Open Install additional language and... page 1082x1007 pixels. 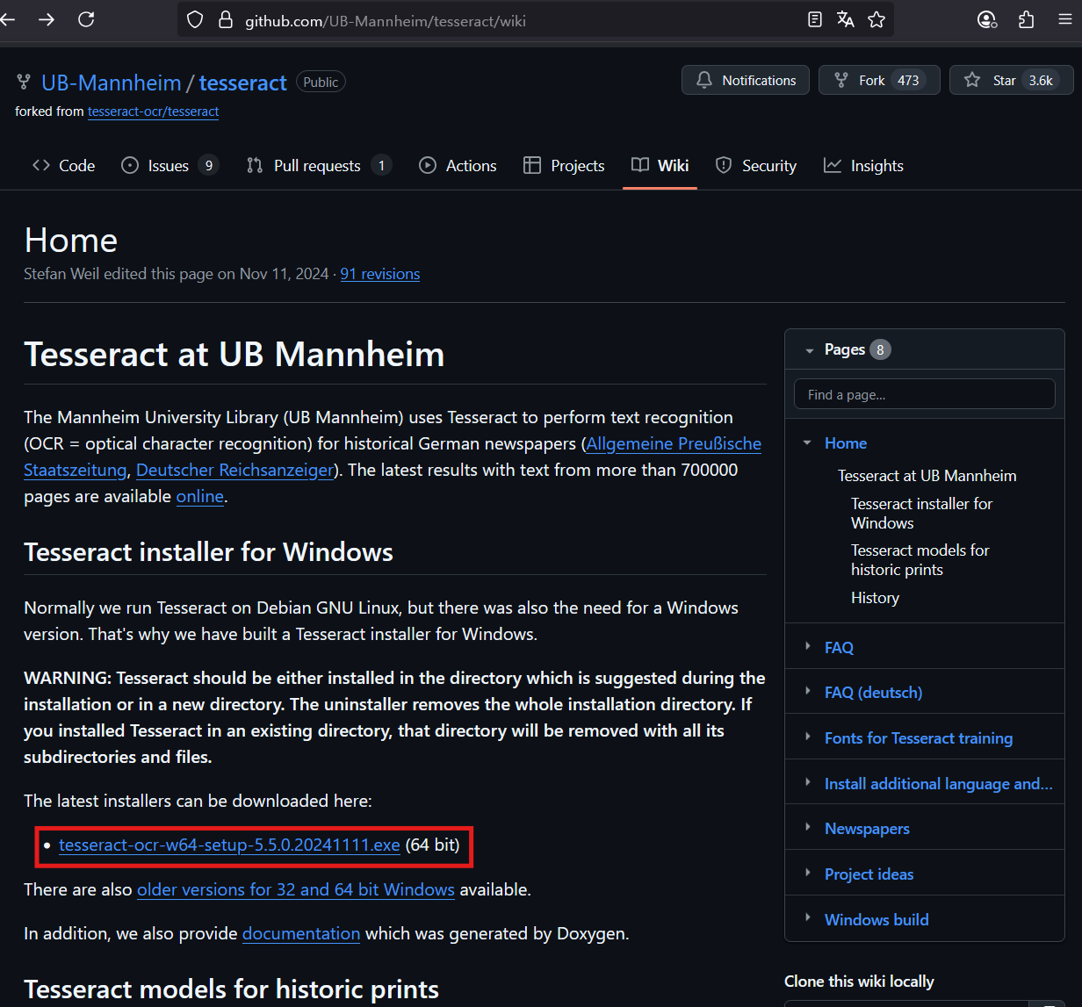[x=939, y=784]
